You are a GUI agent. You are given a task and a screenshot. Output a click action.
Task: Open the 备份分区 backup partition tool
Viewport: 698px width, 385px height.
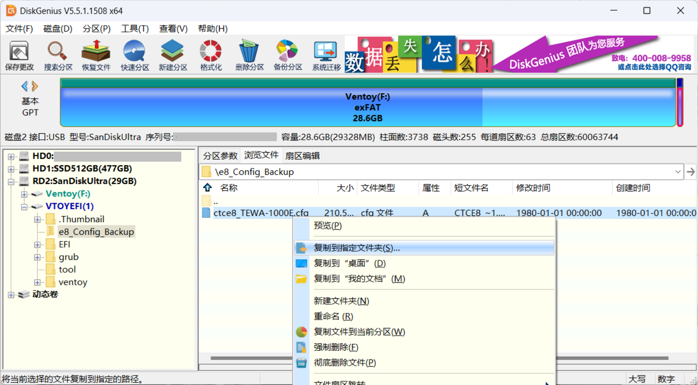288,55
